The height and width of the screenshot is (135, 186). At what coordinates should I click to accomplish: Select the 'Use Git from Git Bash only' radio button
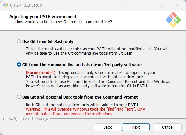[x=19, y=41]
